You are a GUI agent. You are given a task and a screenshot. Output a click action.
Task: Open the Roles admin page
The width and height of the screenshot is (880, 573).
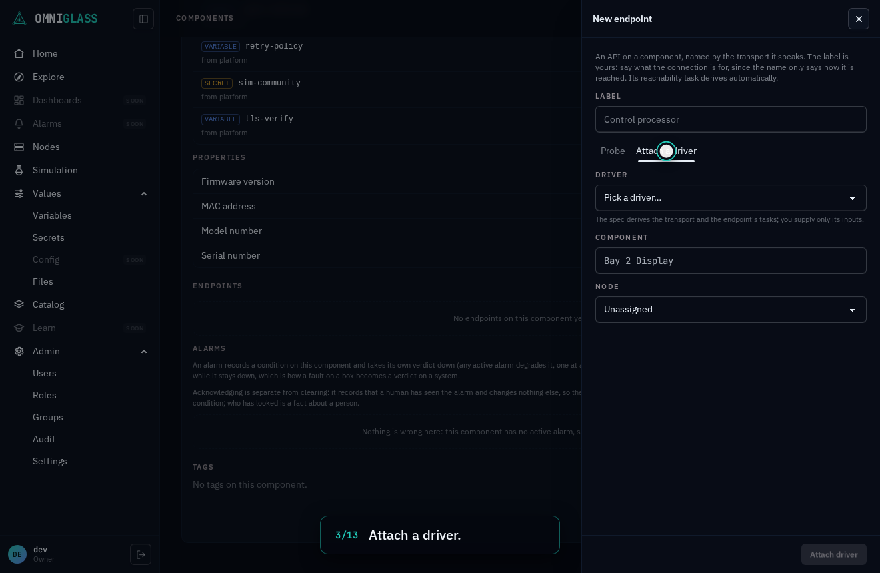point(45,395)
